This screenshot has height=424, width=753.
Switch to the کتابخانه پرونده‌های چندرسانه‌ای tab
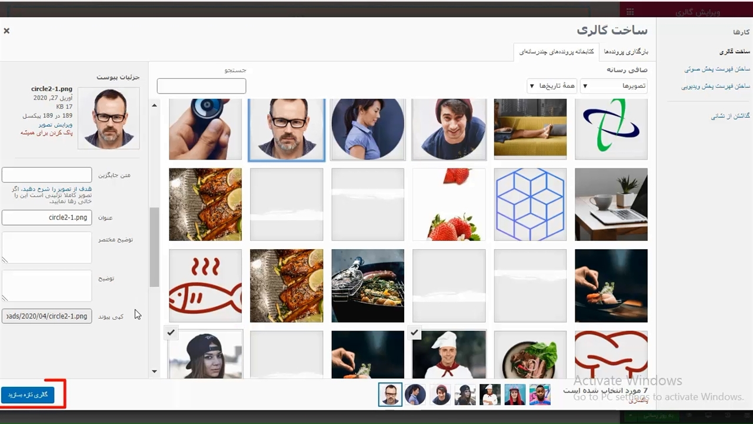pyautogui.click(x=556, y=52)
